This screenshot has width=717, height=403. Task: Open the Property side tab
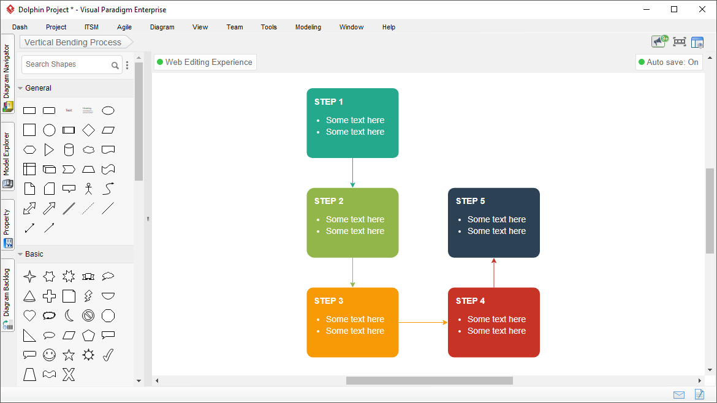point(7,225)
